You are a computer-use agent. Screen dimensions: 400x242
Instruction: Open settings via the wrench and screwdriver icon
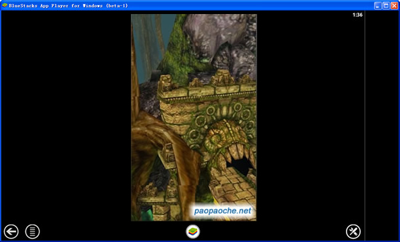coord(353,231)
